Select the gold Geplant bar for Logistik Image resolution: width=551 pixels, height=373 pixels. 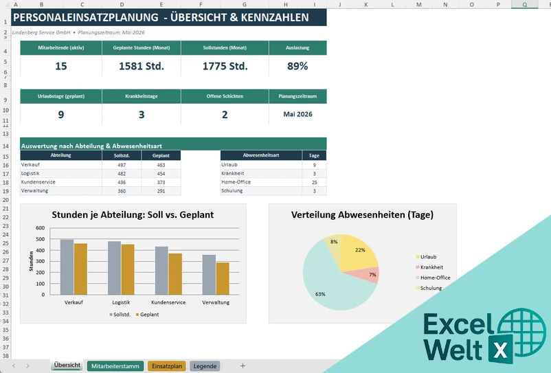click(x=128, y=269)
